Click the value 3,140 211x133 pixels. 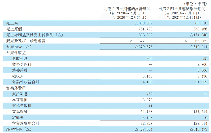tap(147, 76)
